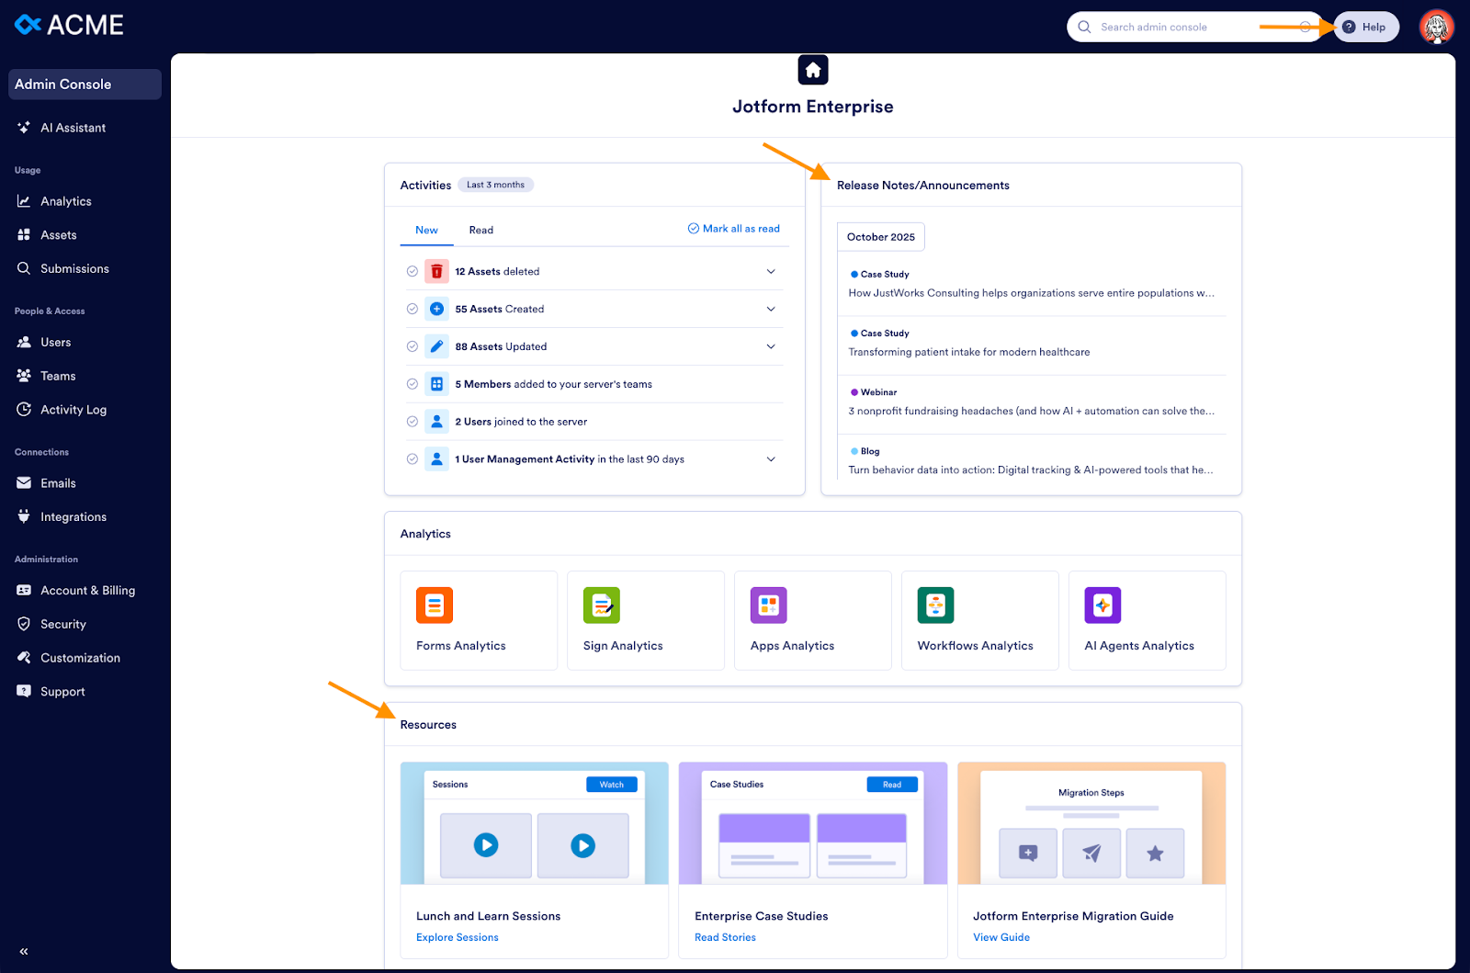1470x973 pixels.
Task: Click the home icon above Jotform Enterprise
Action: click(812, 69)
